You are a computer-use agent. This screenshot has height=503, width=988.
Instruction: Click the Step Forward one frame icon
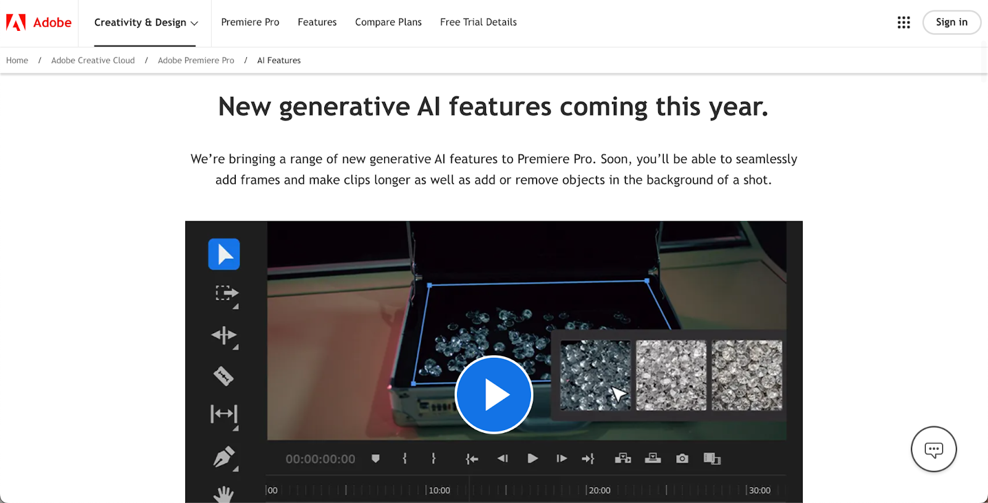click(561, 459)
